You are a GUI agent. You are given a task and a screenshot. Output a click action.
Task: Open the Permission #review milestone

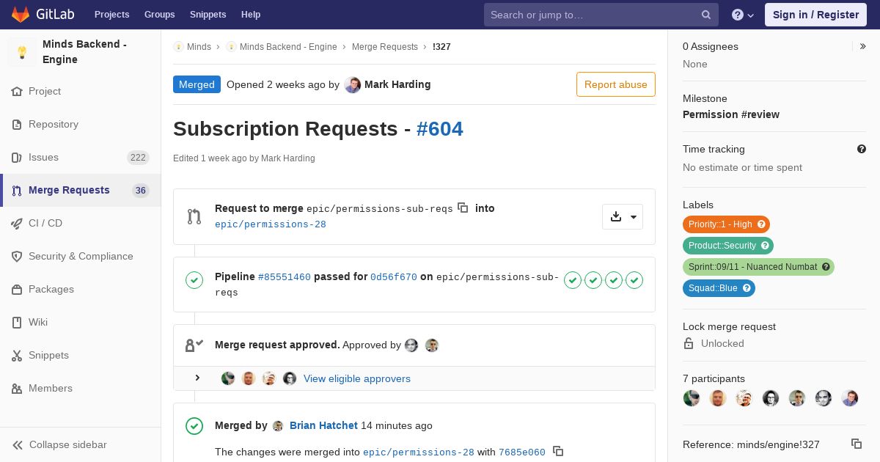click(x=731, y=114)
